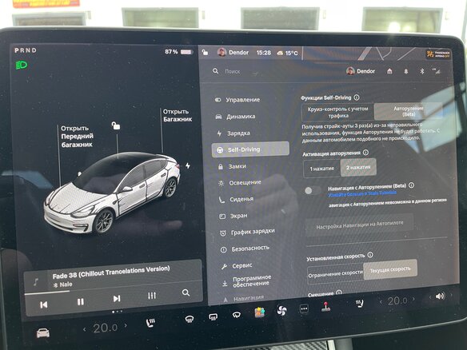Open the HomeLink garage icon
This screenshot has width=467, height=350.
[x=389, y=71]
